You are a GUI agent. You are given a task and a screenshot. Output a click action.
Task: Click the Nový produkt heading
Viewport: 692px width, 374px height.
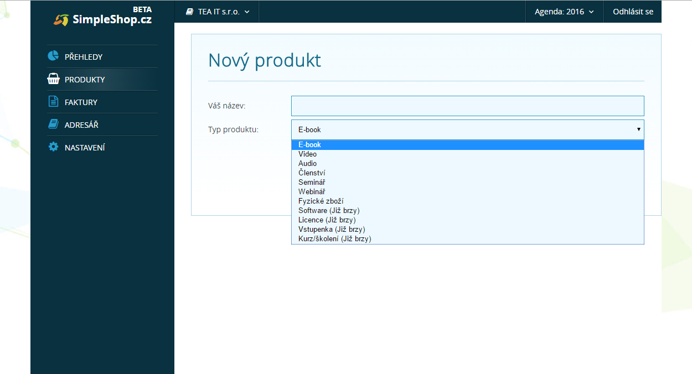265,60
